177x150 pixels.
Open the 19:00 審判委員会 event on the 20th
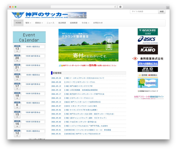33,56
